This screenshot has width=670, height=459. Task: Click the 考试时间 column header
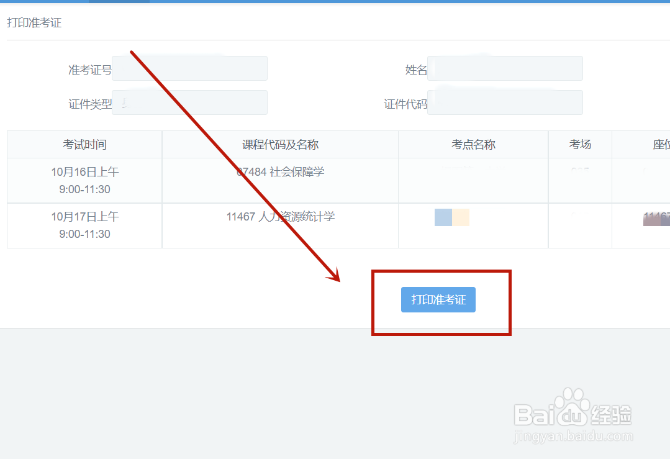tap(84, 145)
